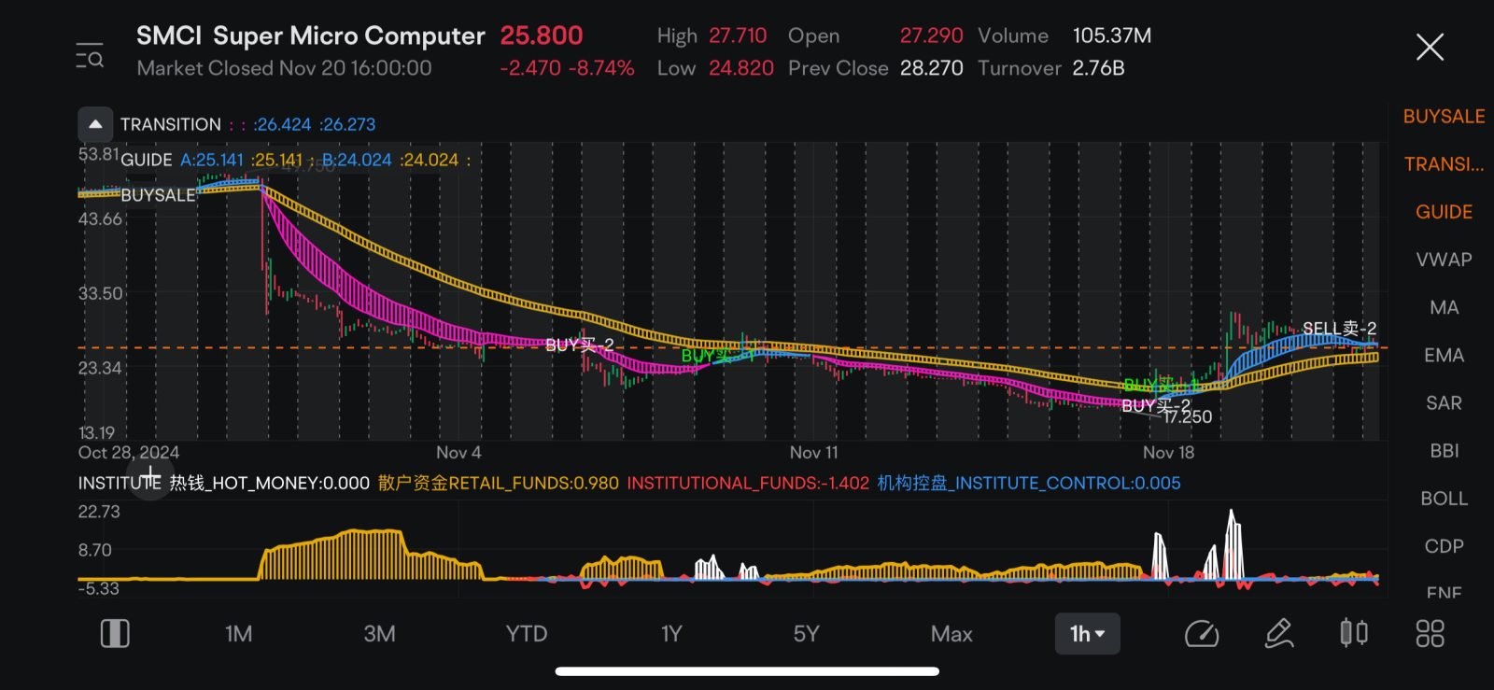Click the SMCI Super Micro Computer title
Viewport: 1494px width, 690px height.
coord(310,35)
